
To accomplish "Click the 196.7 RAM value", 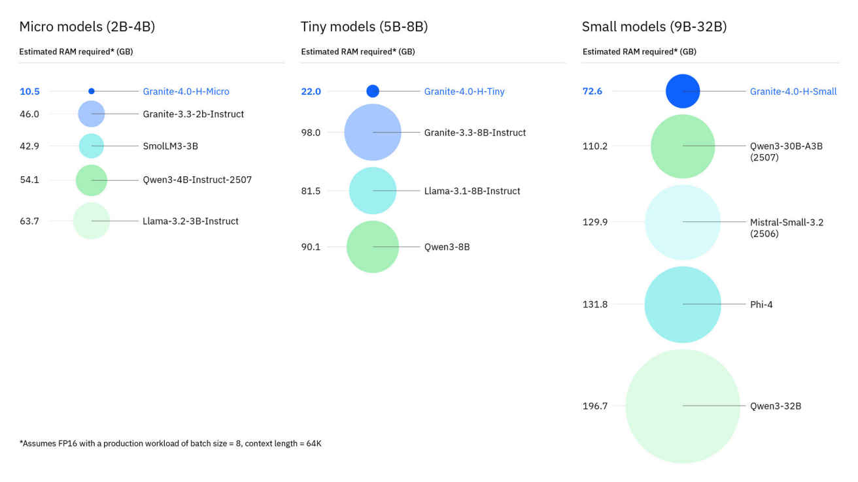I will (x=595, y=406).
